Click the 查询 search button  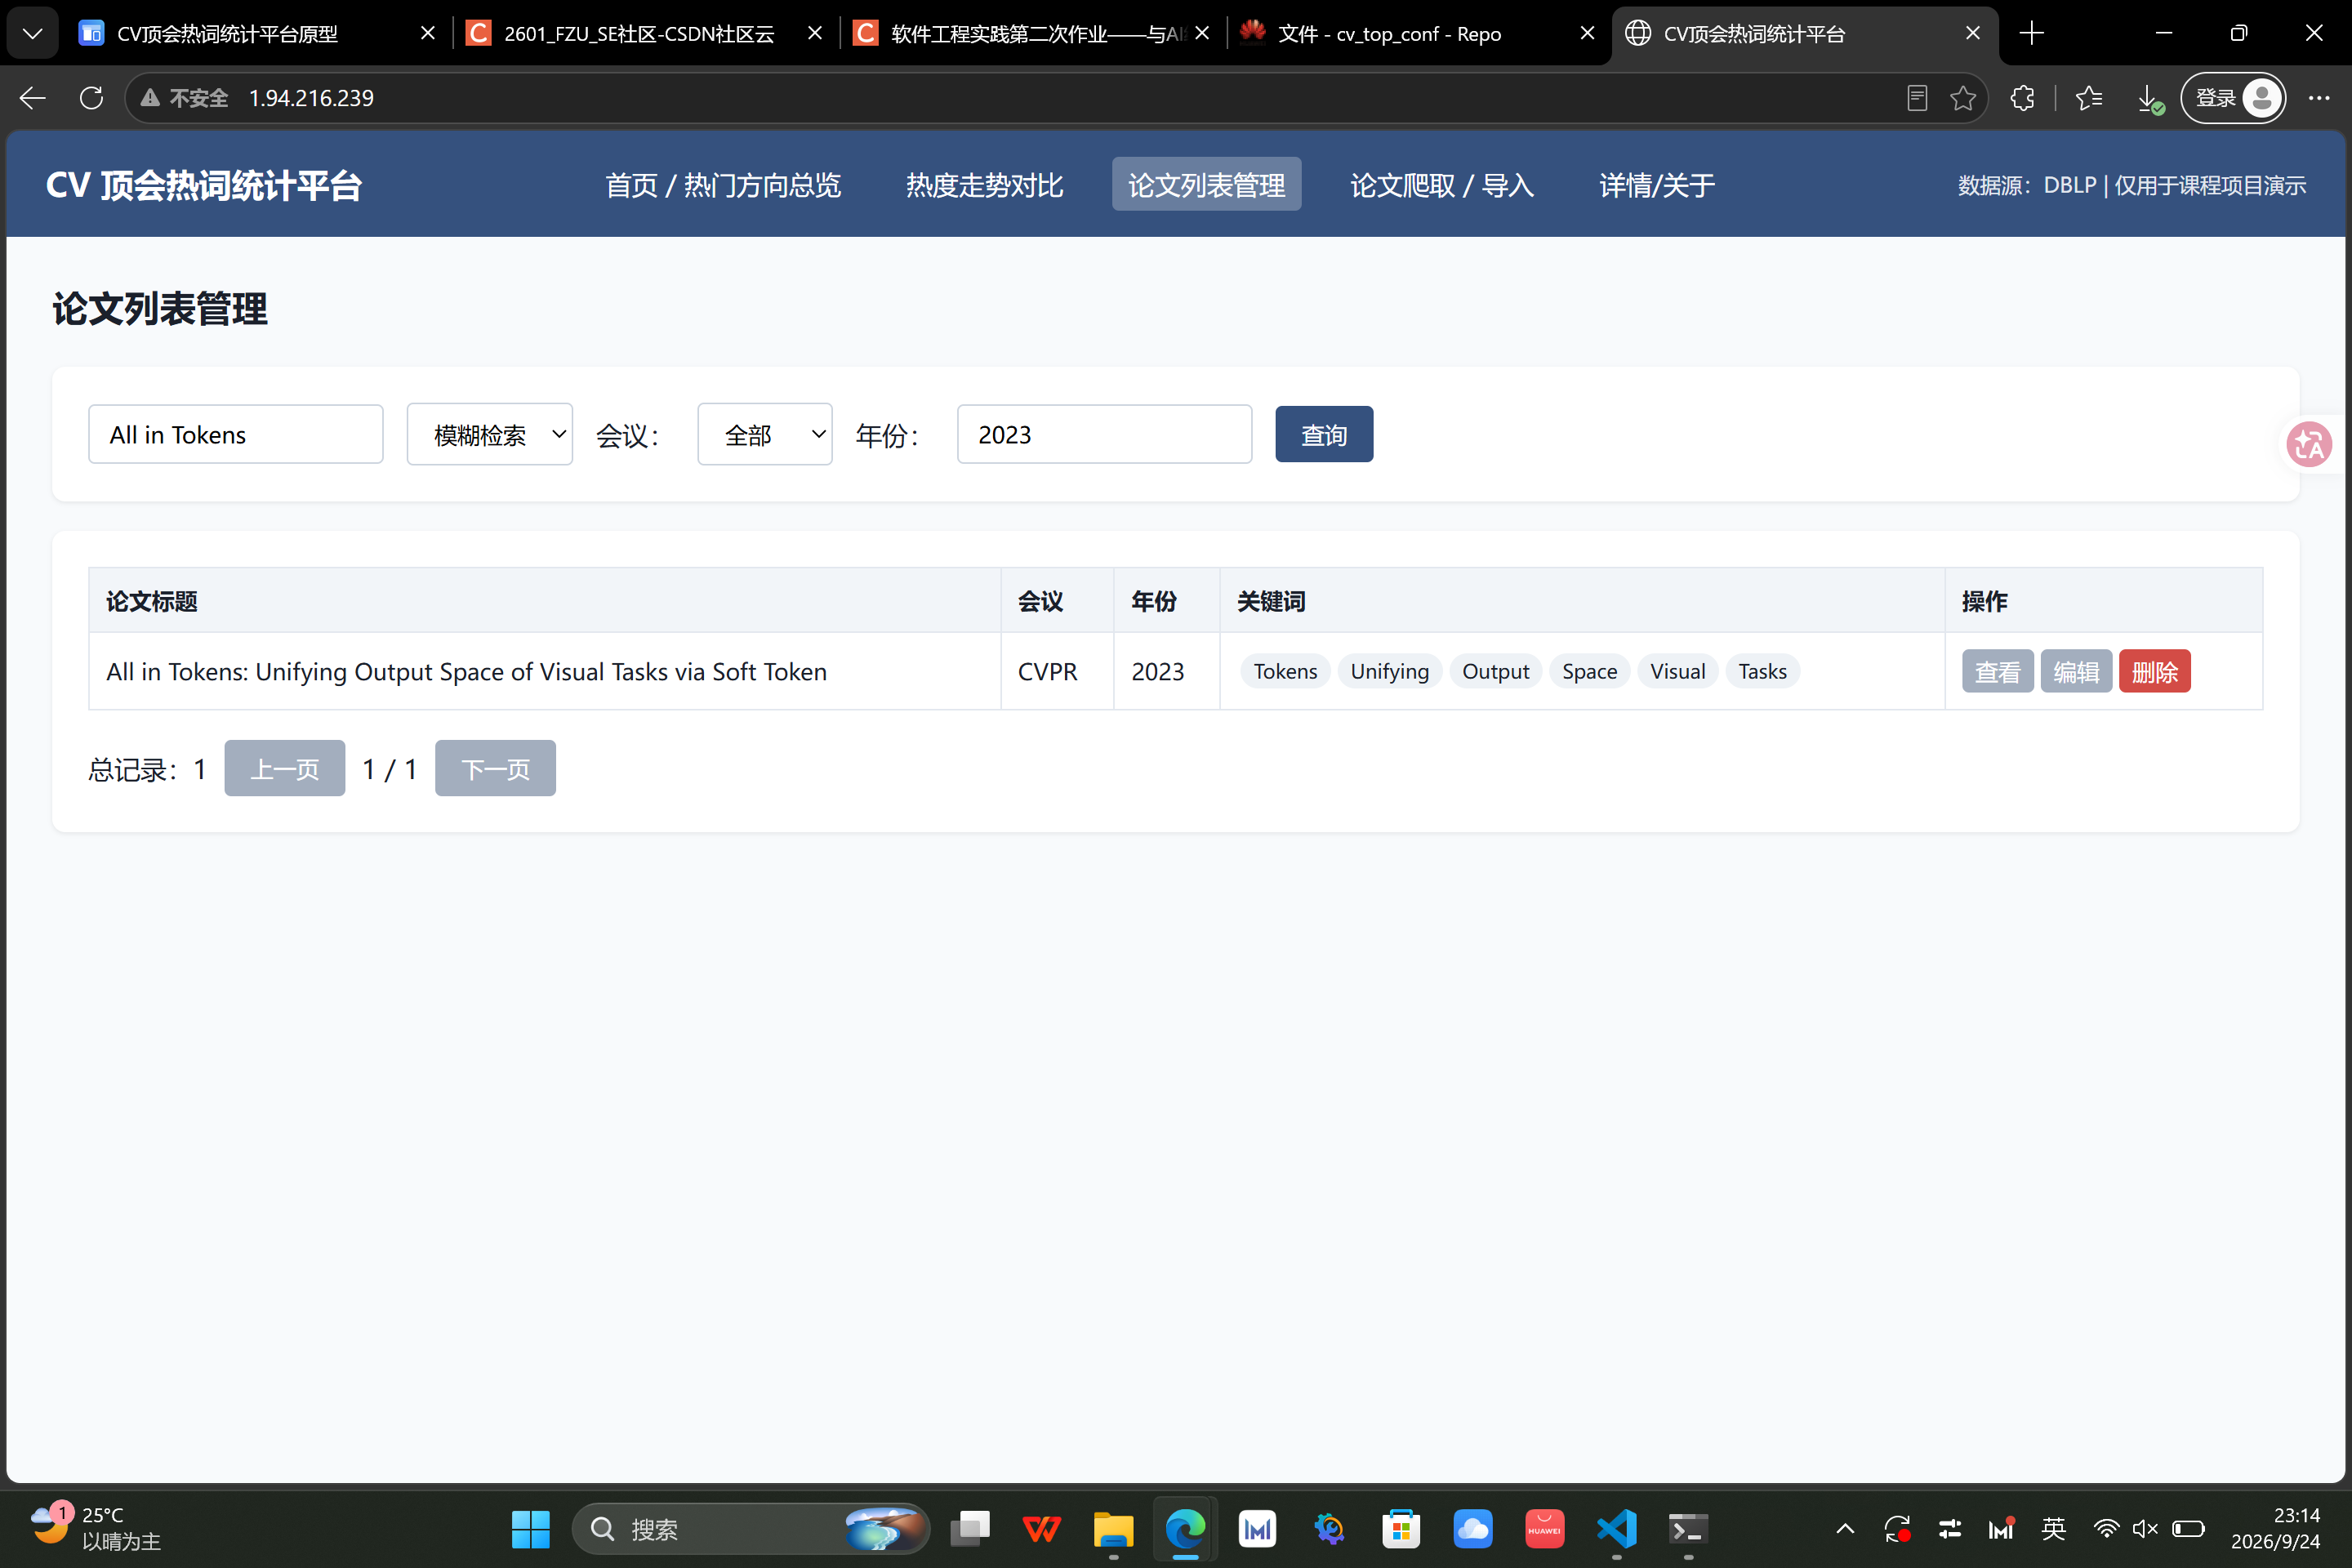click(1324, 434)
